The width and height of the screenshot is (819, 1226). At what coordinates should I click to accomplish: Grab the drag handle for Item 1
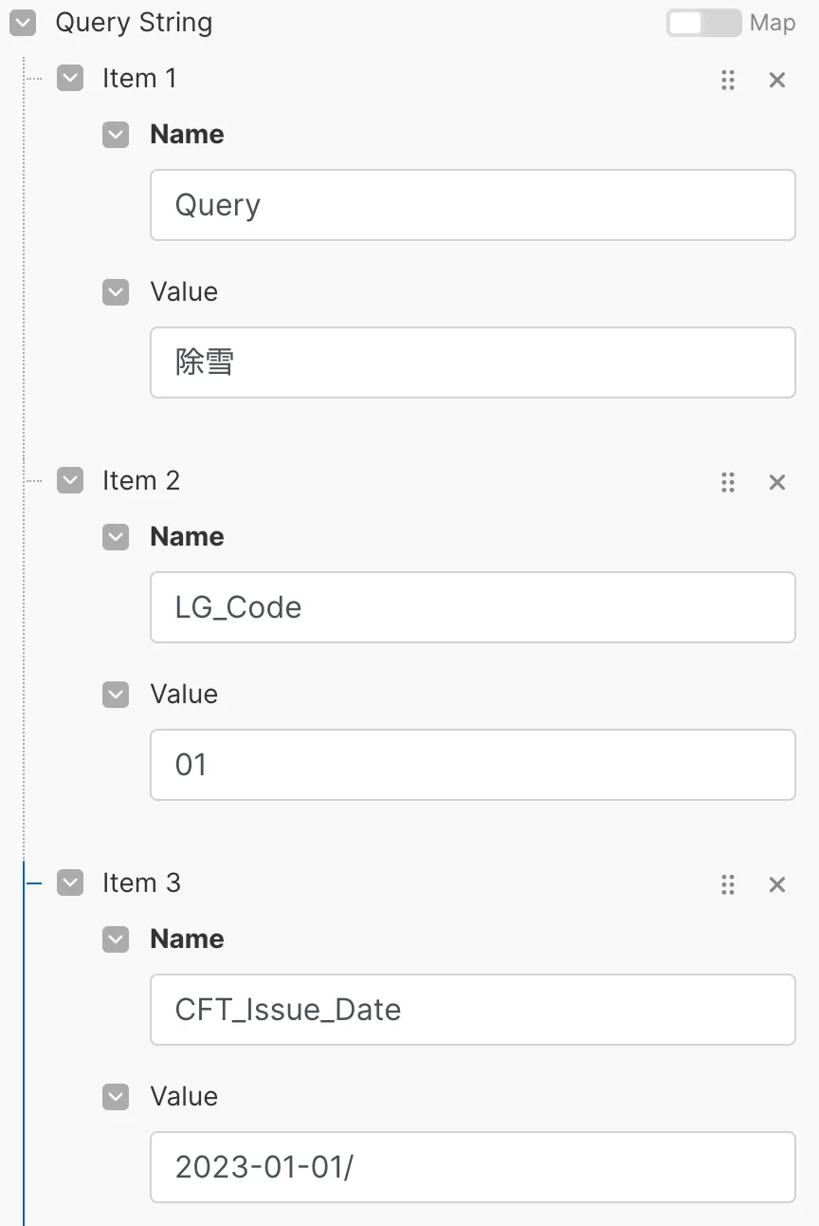[728, 80]
